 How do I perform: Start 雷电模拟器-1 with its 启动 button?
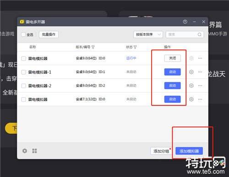click(x=173, y=72)
